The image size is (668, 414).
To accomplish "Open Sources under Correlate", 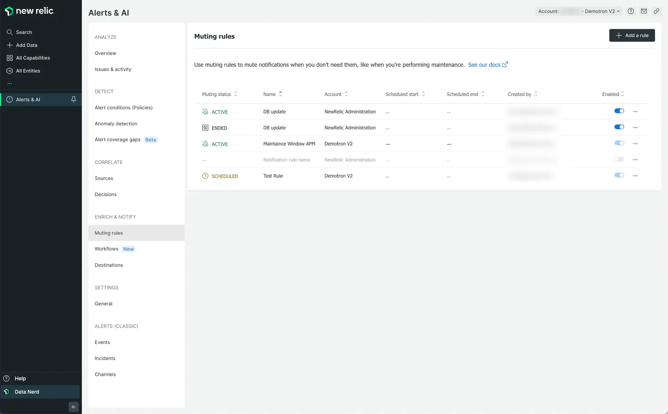I will 104,178.
